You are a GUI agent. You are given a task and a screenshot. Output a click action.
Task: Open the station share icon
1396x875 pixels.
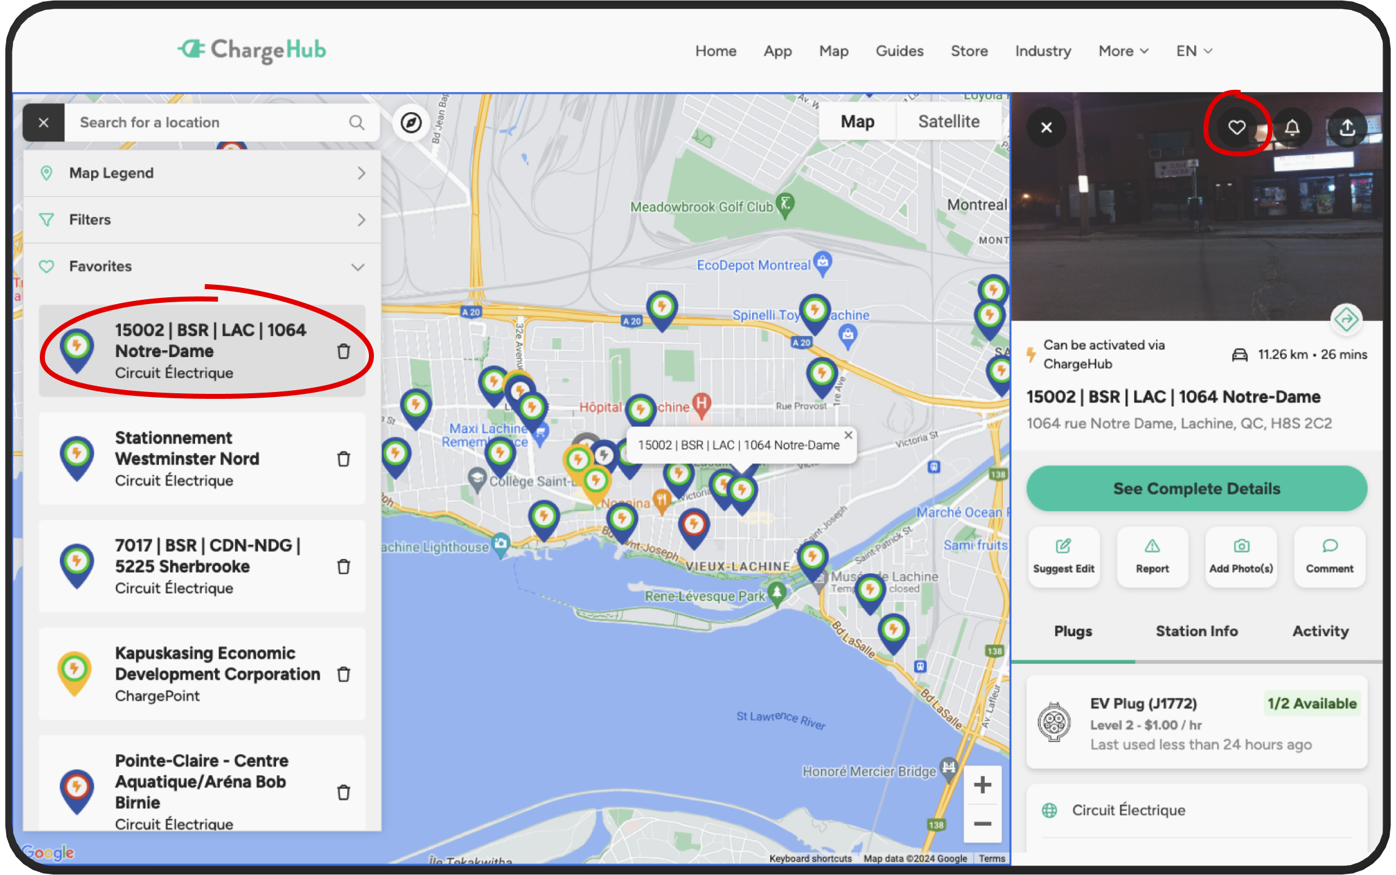pos(1347,128)
